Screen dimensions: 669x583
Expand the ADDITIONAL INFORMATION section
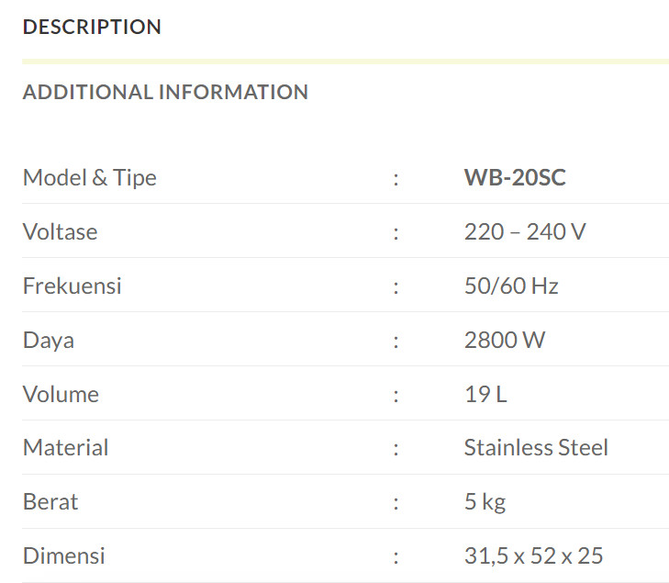165,92
